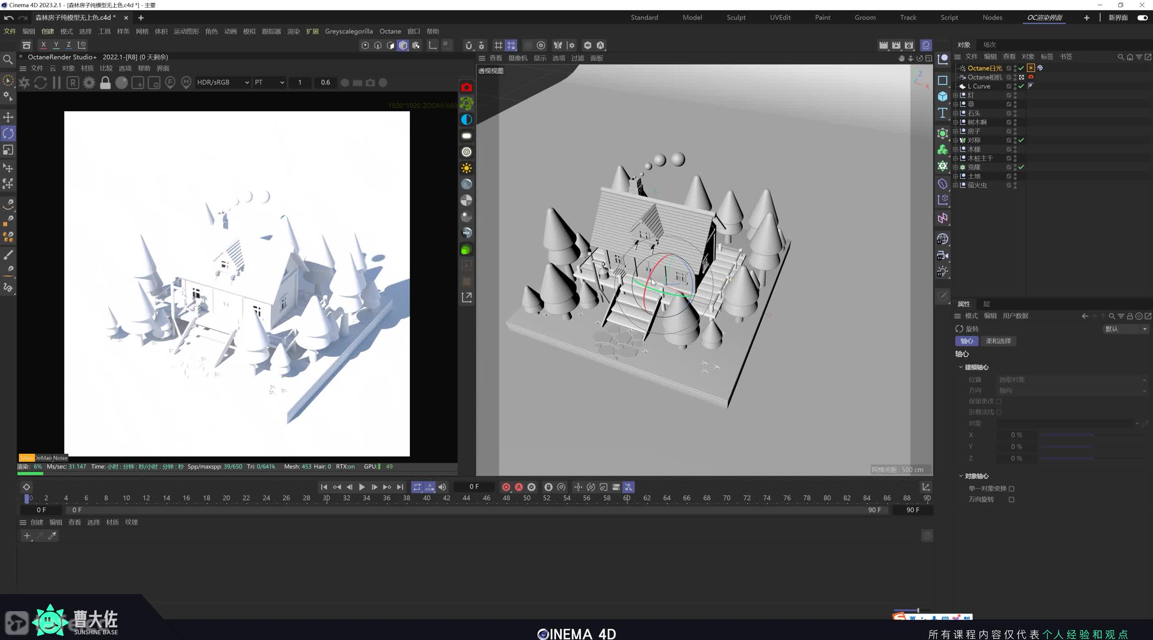Open Octane render settings gear

[x=89, y=83]
